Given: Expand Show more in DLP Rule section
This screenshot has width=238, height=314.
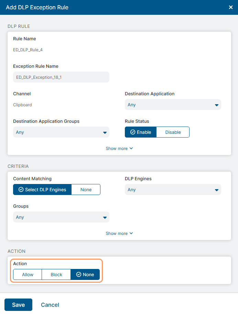Looking at the screenshot, I should tap(119, 149).
